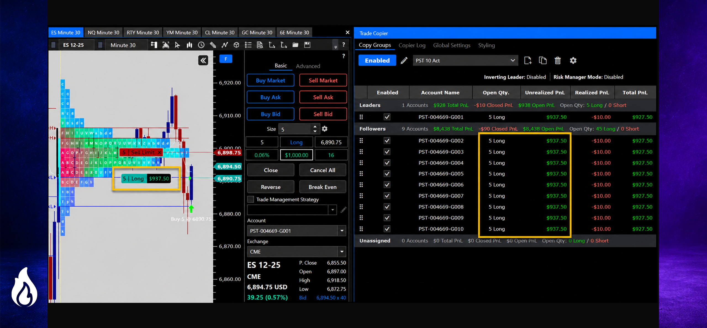The image size is (707, 328).
Task: Open Account dropdown PST-004669-G001
Action: [x=296, y=231]
